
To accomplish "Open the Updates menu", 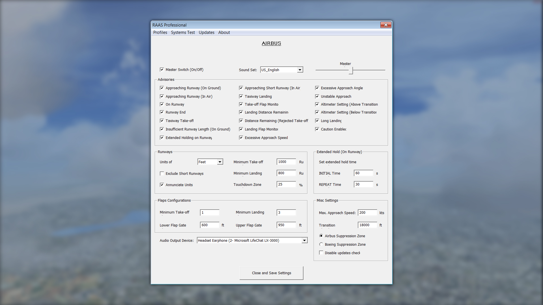I will click(206, 32).
